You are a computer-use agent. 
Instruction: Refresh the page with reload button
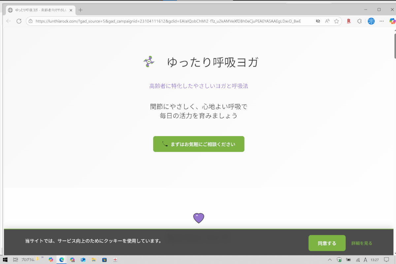[19, 21]
